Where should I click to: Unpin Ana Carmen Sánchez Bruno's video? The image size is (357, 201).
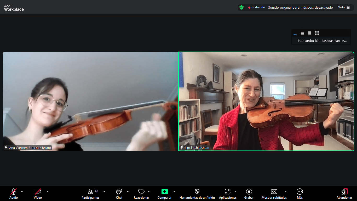pyautogui.click(x=6, y=147)
